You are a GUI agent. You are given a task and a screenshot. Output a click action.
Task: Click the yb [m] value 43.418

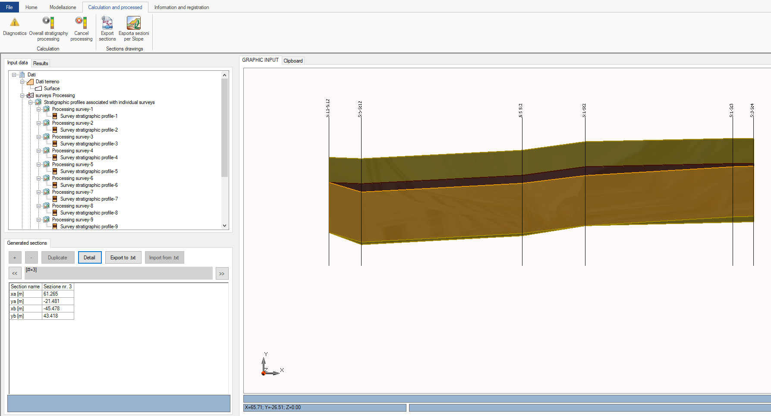click(58, 316)
